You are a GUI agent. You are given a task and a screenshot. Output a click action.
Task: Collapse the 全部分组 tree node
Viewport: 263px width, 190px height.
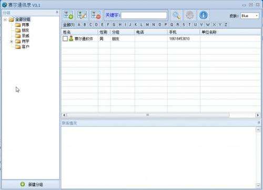click(x=5, y=19)
